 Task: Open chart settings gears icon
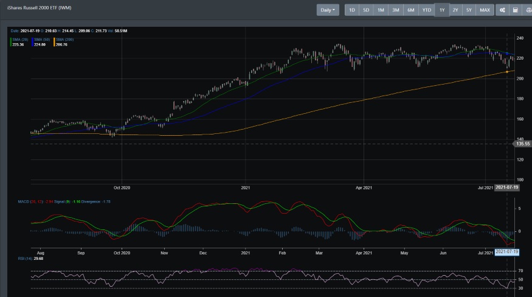502,10
